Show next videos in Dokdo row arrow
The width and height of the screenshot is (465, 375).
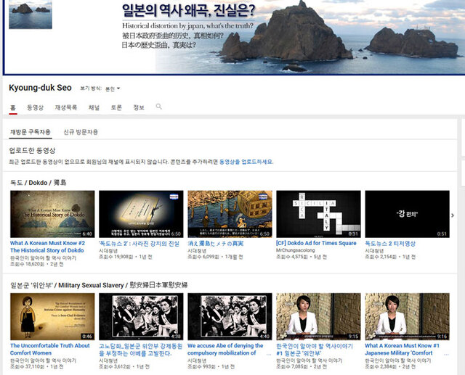[453, 215]
